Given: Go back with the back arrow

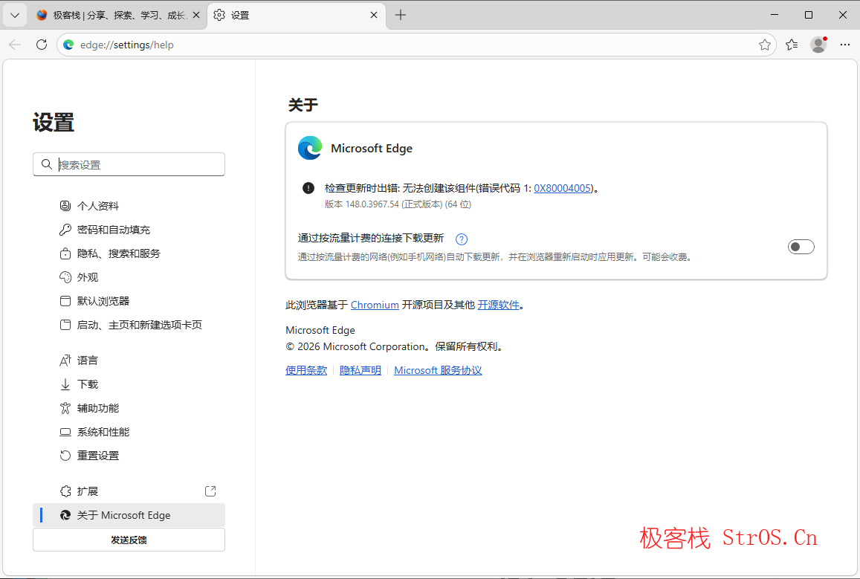Looking at the screenshot, I should (x=15, y=45).
